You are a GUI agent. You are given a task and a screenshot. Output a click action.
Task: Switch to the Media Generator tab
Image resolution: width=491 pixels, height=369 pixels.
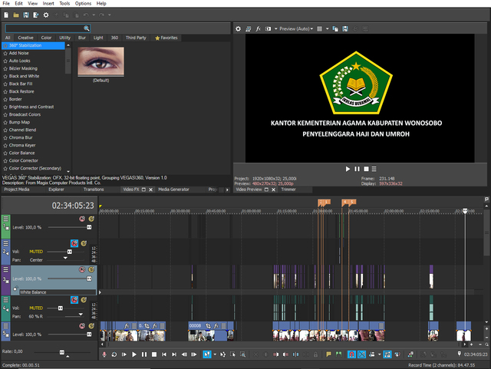(x=174, y=189)
